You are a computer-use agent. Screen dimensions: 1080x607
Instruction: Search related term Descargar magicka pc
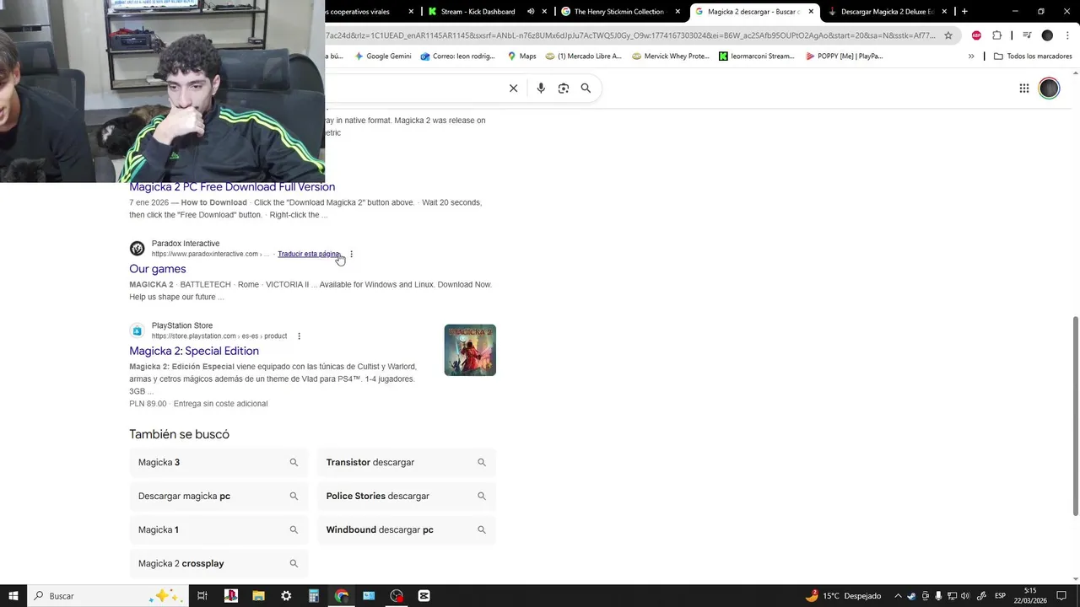pyautogui.click(x=219, y=496)
